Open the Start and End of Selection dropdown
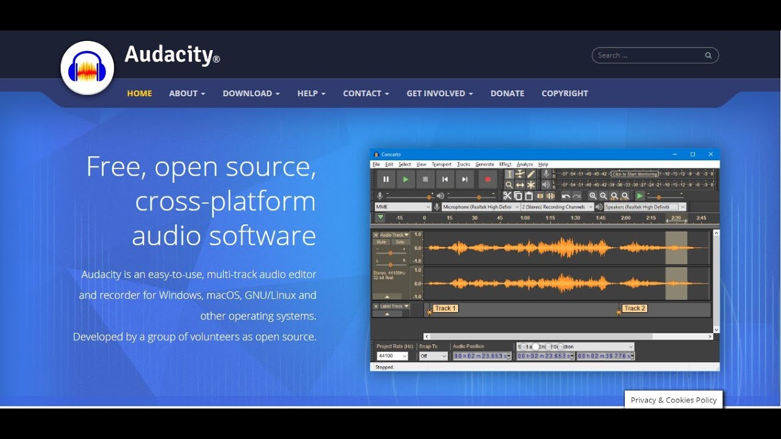The width and height of the screenshot is (781, 439). coord(575,346)
